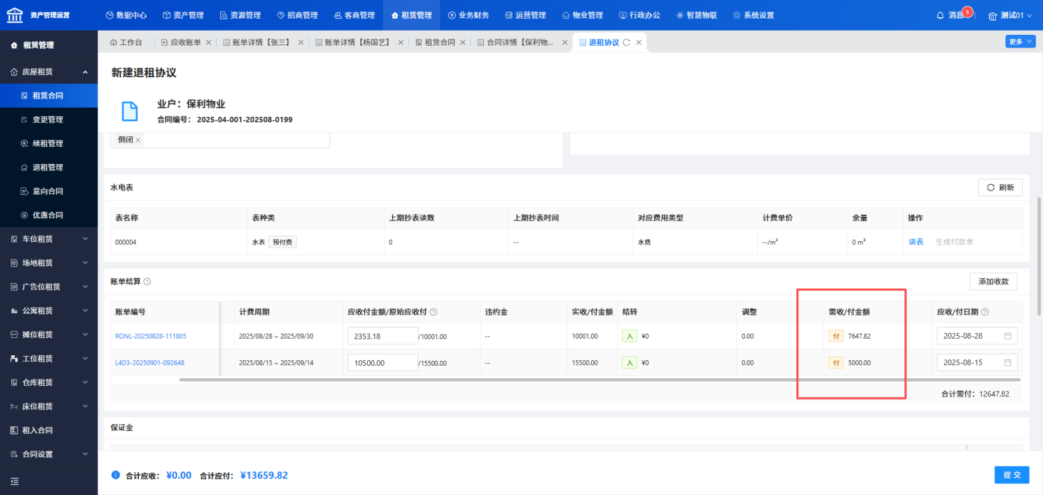The width and height of the screenshot is (1043, 495).
Task: Close the 账单详情【张三】 tab
Action: tap(300, 42)
